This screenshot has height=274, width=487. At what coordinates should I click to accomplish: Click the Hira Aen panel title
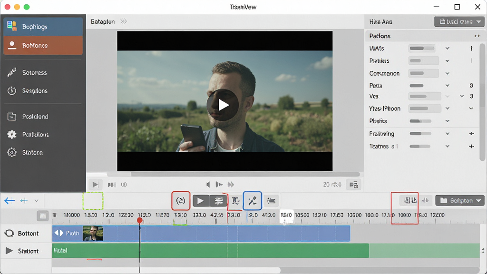tap(380, 22)
